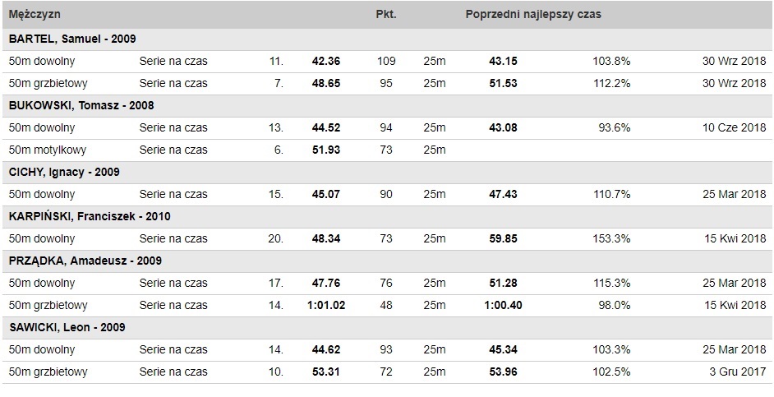Click the previous best 1:00.40 time
This screenshot has height=397, width=774.
click(503, 306)
